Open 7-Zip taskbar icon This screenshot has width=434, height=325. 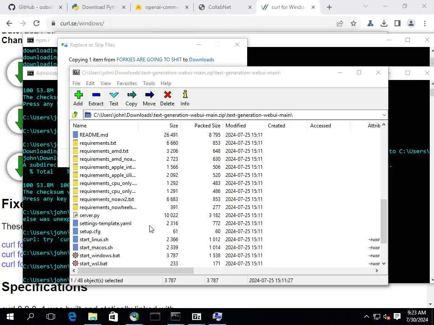click(x=196, y=317)
